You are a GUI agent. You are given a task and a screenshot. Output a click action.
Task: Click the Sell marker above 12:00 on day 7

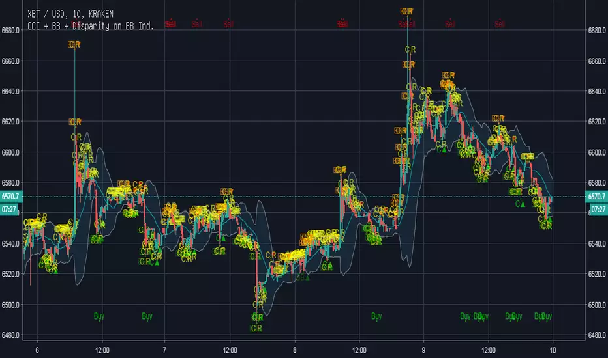[x=228, y=24]
